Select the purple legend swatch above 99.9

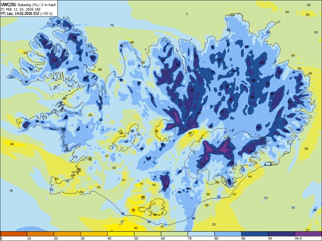pyautogui.click(x=308, y=234)
